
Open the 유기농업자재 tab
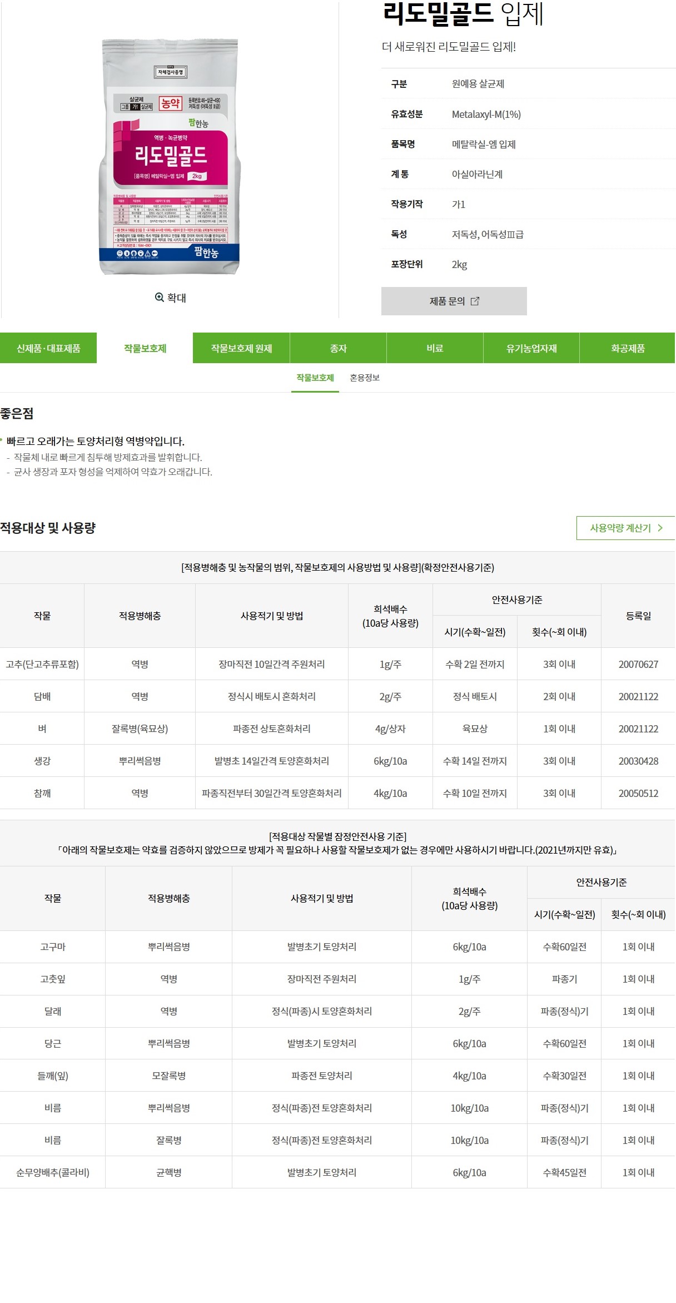click(531, 348)
